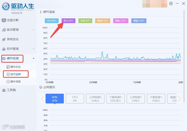Toggle the 硬盘0:32℃ temperature series
Viewport: 187px width, 131px height.
point(103,21)
